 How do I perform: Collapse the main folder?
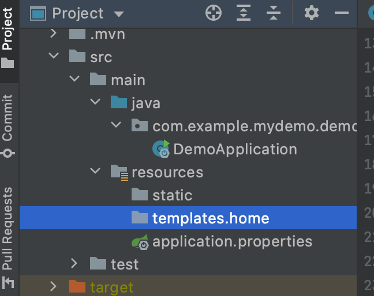coord(74,78)
